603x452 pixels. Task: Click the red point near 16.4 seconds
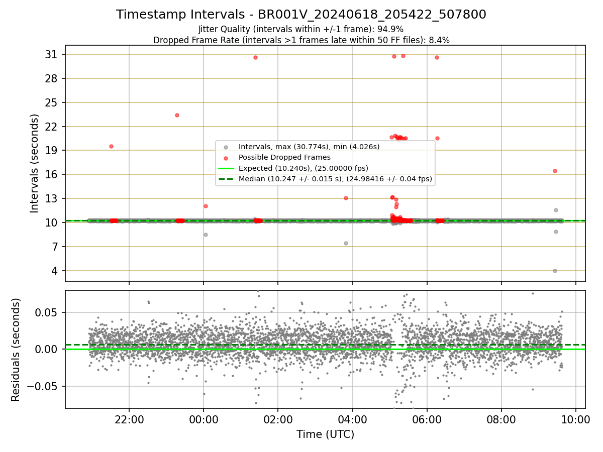coord(555,171)
